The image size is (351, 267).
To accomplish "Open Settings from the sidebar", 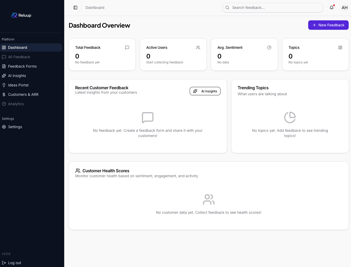I will pos(15,127).
